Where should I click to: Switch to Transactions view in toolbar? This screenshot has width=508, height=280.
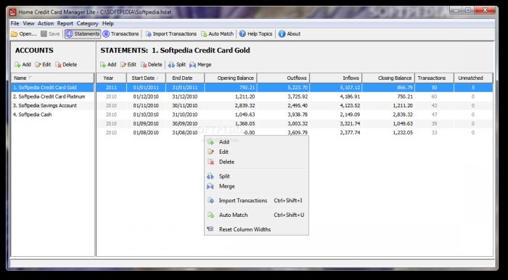coord(120,34)
